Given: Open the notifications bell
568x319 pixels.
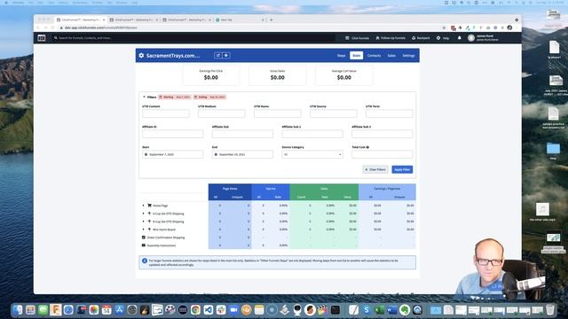Looking at the screenshot, I should [460, 37].
